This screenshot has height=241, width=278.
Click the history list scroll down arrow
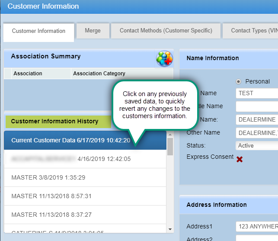click(170, 229)
